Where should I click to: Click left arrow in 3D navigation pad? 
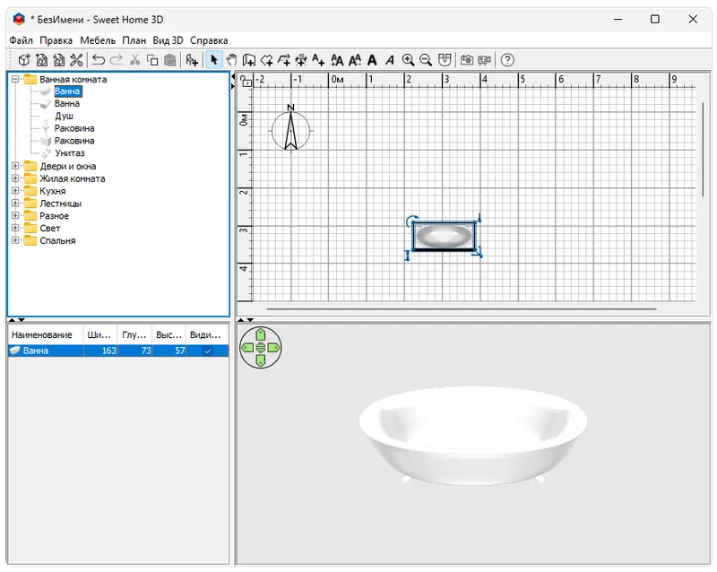click(x=247, y=348)
